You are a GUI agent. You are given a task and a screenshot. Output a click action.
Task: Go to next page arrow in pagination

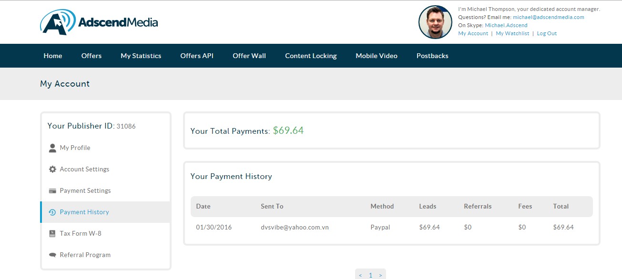tap(380, 275)
